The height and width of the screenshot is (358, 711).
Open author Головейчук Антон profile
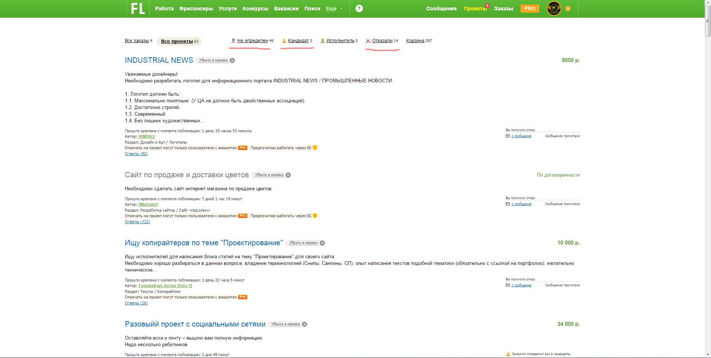165,286
